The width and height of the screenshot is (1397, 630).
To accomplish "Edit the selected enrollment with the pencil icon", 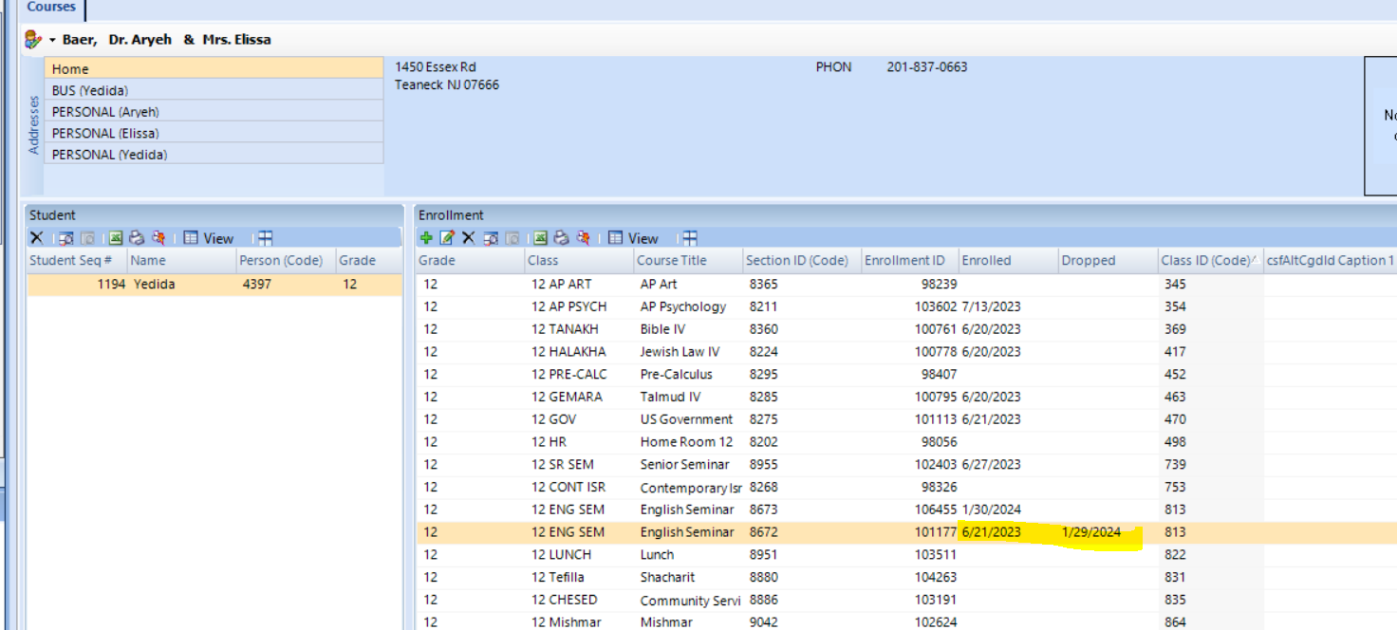I will tap(447, 238).
